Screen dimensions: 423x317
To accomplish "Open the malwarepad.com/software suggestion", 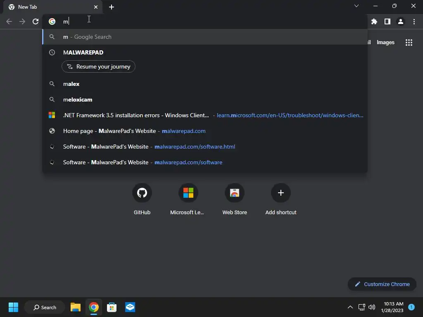I will point(205,162).
